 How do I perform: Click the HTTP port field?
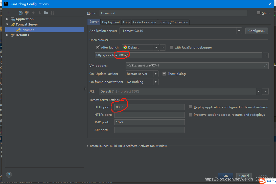pyautogui.click(x=149, y=107)
